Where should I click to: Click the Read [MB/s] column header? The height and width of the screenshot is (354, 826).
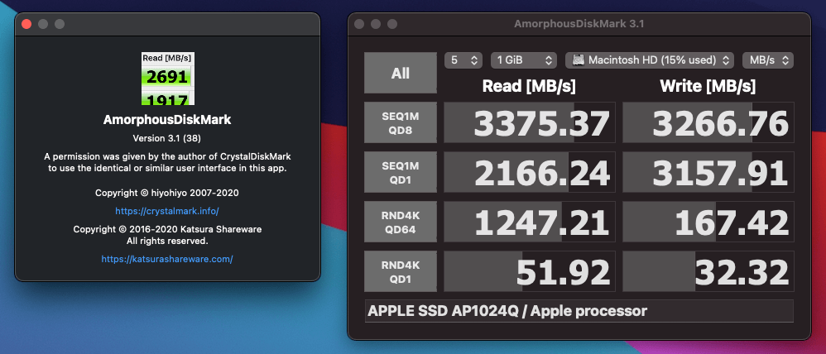[x=529, y=86]
